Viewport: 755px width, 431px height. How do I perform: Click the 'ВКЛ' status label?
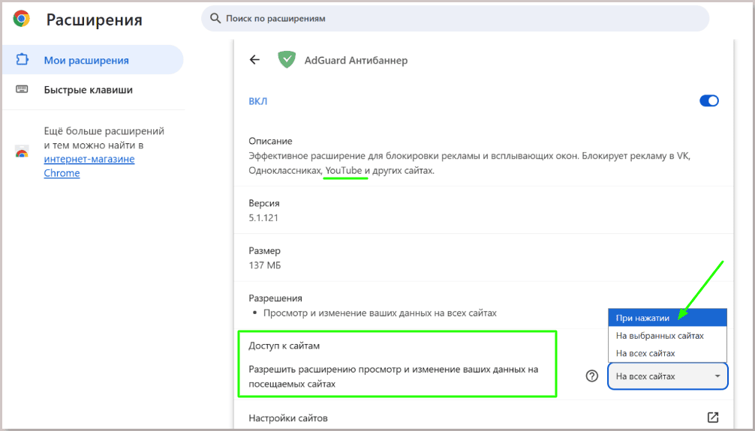257,101
